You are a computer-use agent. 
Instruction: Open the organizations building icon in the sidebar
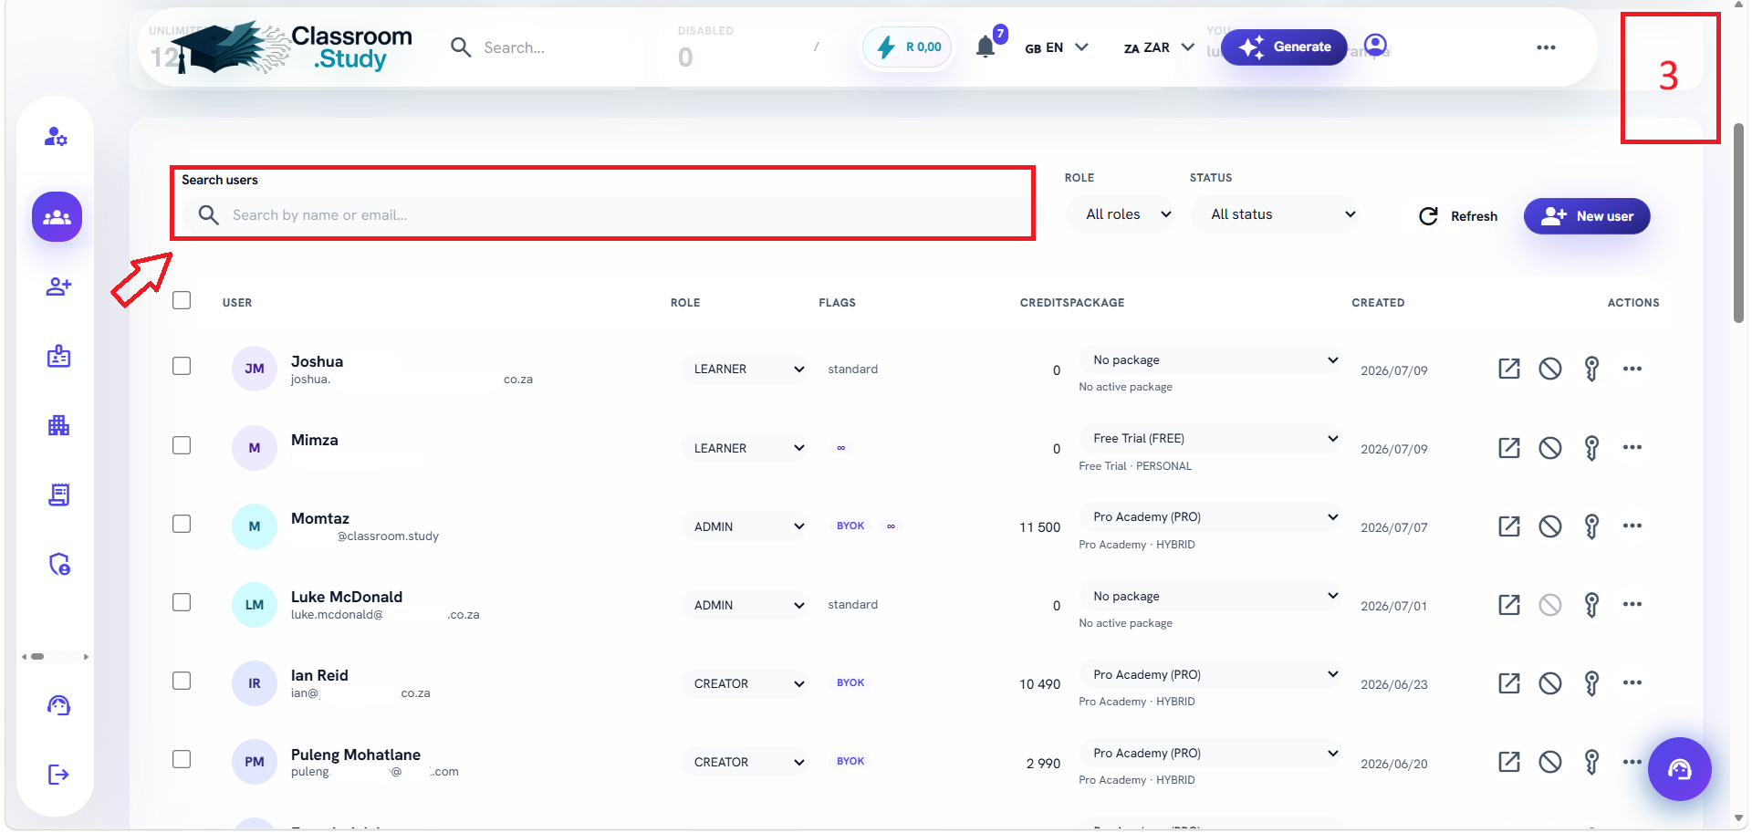59,425
